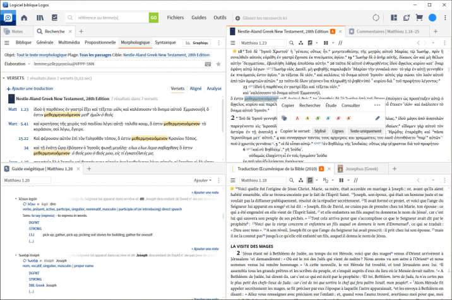452x300 pixels.
Task: Open the Matt 1.23 search result
Action: tap(18, 110)
